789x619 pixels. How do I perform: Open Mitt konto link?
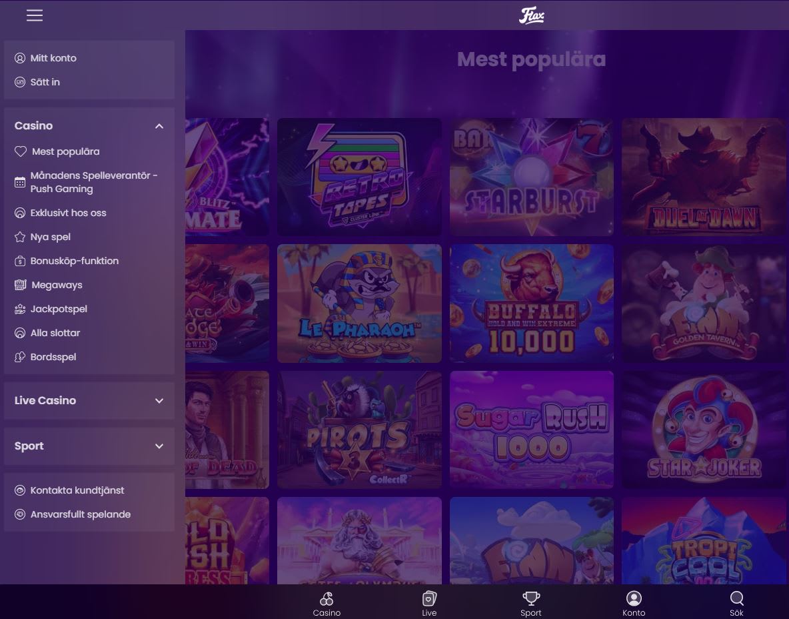click(x=53, y=58)
